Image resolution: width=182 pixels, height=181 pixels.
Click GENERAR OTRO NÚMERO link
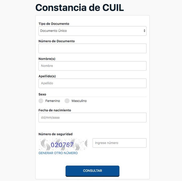58,153
